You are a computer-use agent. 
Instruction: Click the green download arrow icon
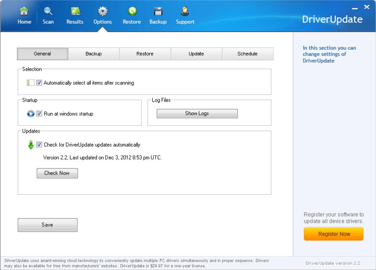coord(31,145)
